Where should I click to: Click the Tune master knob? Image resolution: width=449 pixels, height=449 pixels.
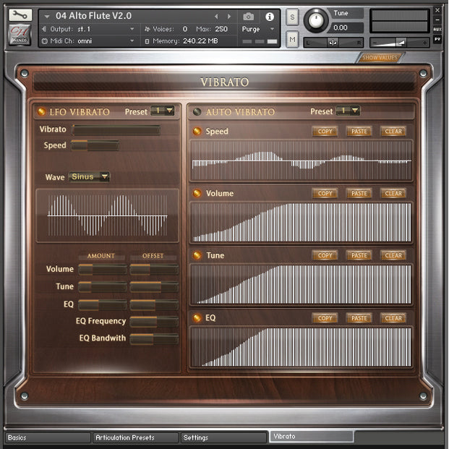pos(316,20)
